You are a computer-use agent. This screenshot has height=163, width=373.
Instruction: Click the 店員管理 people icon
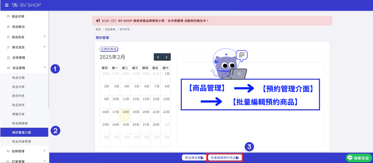[x=8, y=58]
